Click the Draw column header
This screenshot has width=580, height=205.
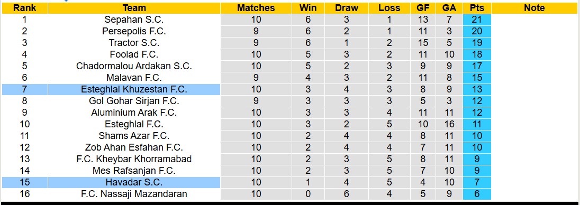347,8
